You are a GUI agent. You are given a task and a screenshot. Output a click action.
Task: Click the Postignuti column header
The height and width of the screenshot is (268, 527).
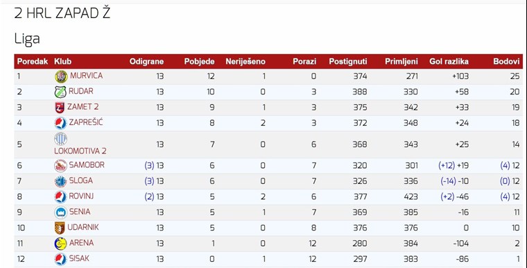(x=348, y=61)
